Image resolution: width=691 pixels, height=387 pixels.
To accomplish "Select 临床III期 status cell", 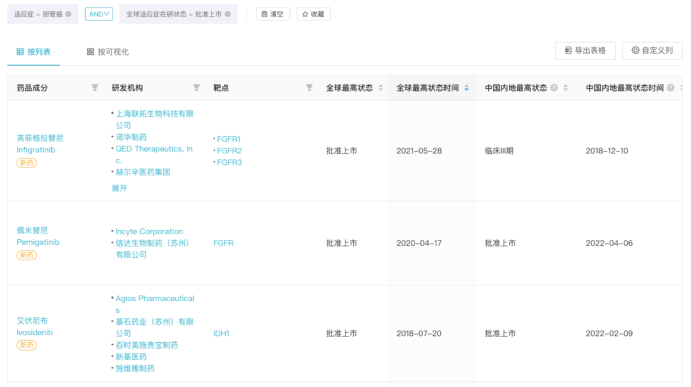I will 499,151.
